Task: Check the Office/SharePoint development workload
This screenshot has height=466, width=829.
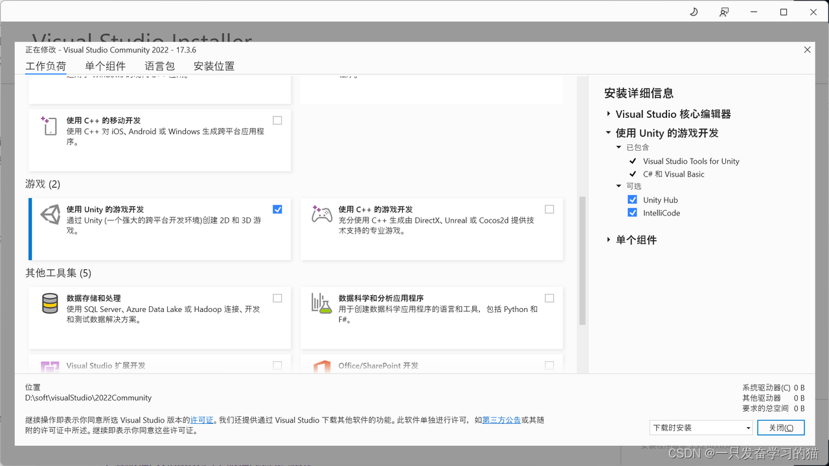Action: click(550, 366)
